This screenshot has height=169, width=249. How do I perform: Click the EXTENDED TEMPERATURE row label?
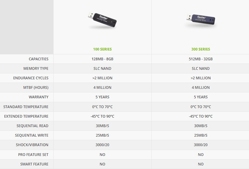coord(26,116)
